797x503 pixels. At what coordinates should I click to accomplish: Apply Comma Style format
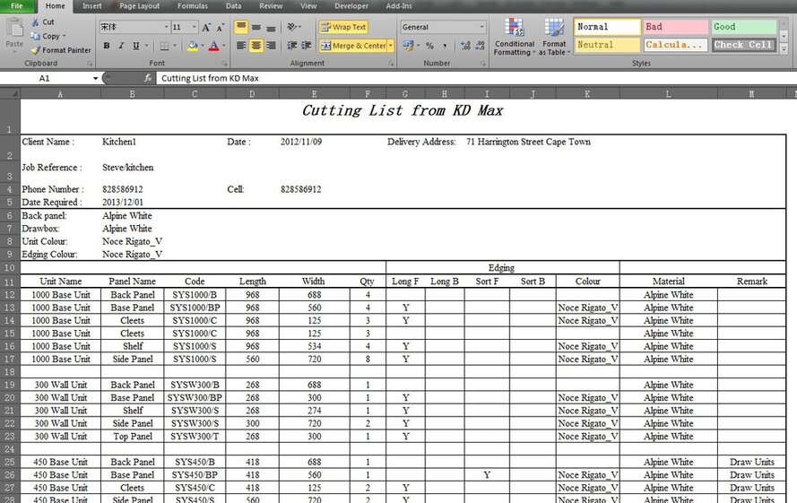tap(445, 46)
